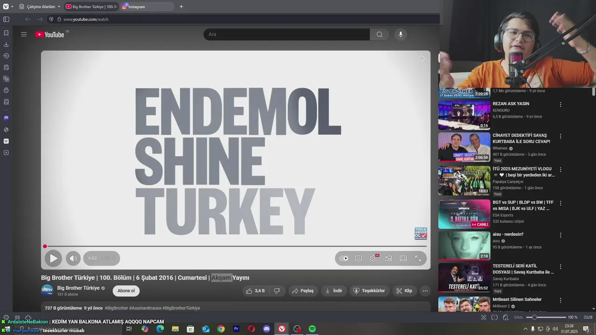
Task: Switch to the Instagram tab
Action: tap(147, 7)
